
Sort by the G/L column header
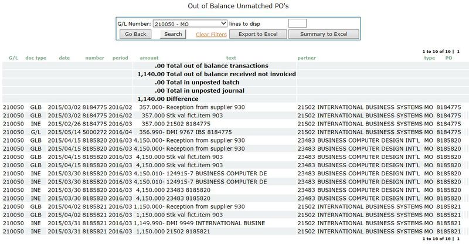(x=13, y=58)
